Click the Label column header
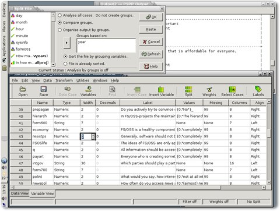Screen dimensions: 280x211 point(148,103)
